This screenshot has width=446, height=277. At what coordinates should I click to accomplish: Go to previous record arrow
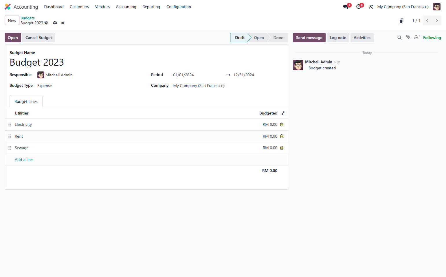point(427,21)
